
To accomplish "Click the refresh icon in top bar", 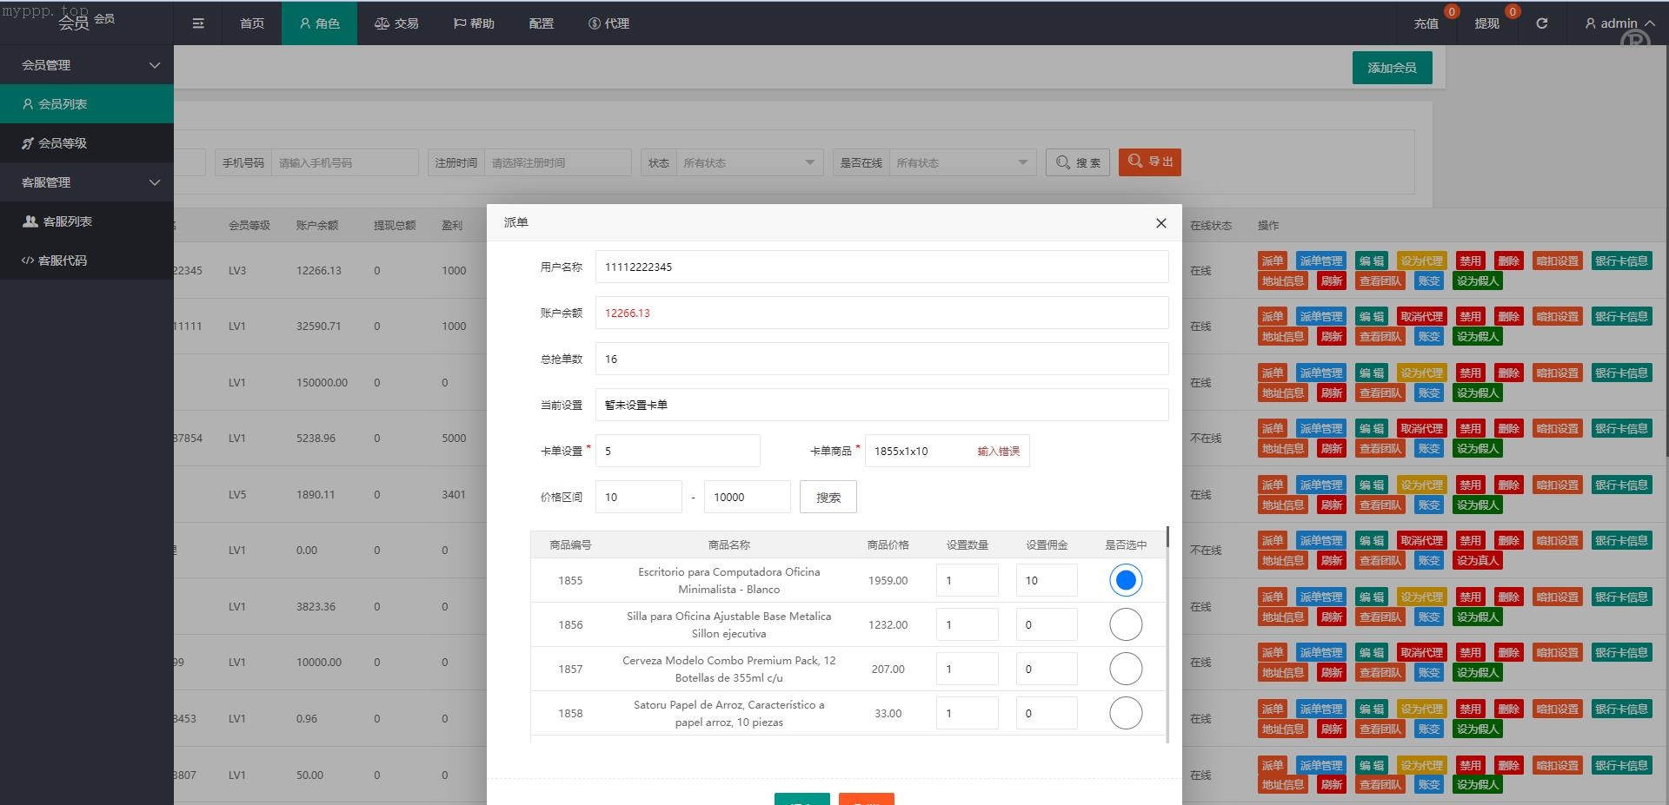I will [x=1541, y=23].
